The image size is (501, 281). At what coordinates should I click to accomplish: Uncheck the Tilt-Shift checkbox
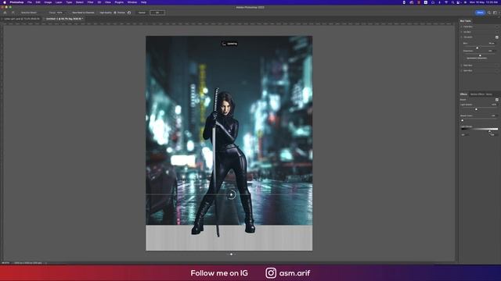click(x=497, y=37)
